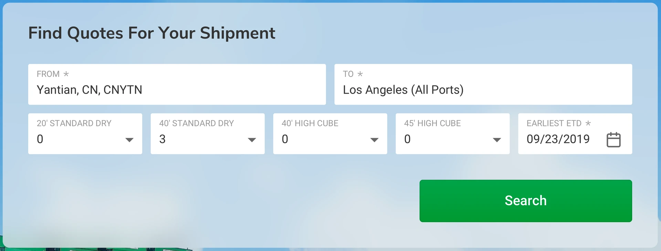Screen dimensions: 661x251
Task: Expand the 40' High Cube dropdown arrow
Action: 374,140
